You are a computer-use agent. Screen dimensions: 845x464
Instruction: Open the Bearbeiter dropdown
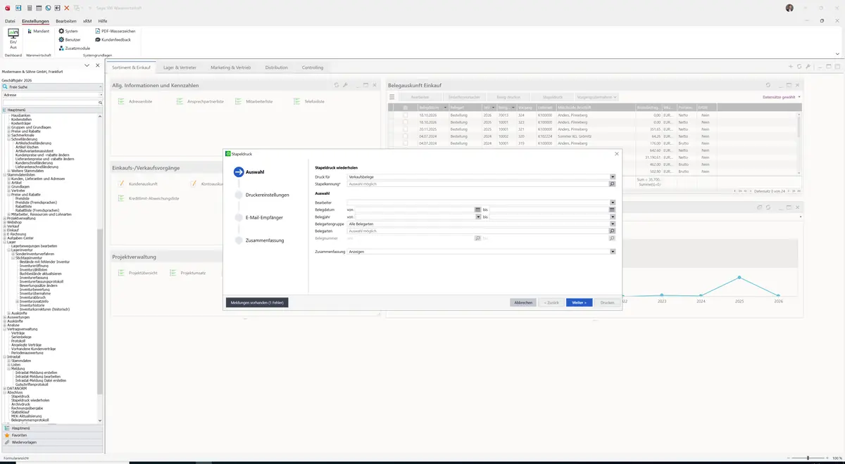coord(613,202)
